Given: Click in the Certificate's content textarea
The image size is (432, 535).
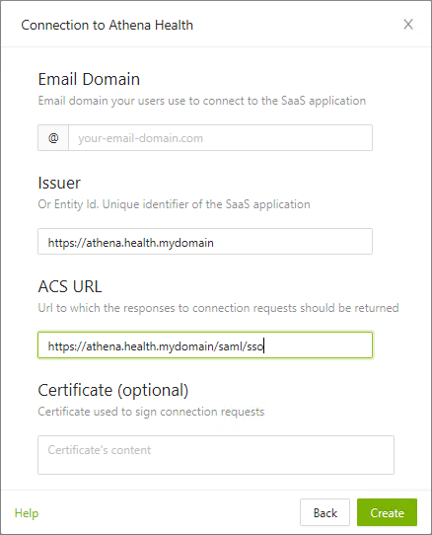Looking at the screenshot, I should pyautogui.click(x=216, y=455).
